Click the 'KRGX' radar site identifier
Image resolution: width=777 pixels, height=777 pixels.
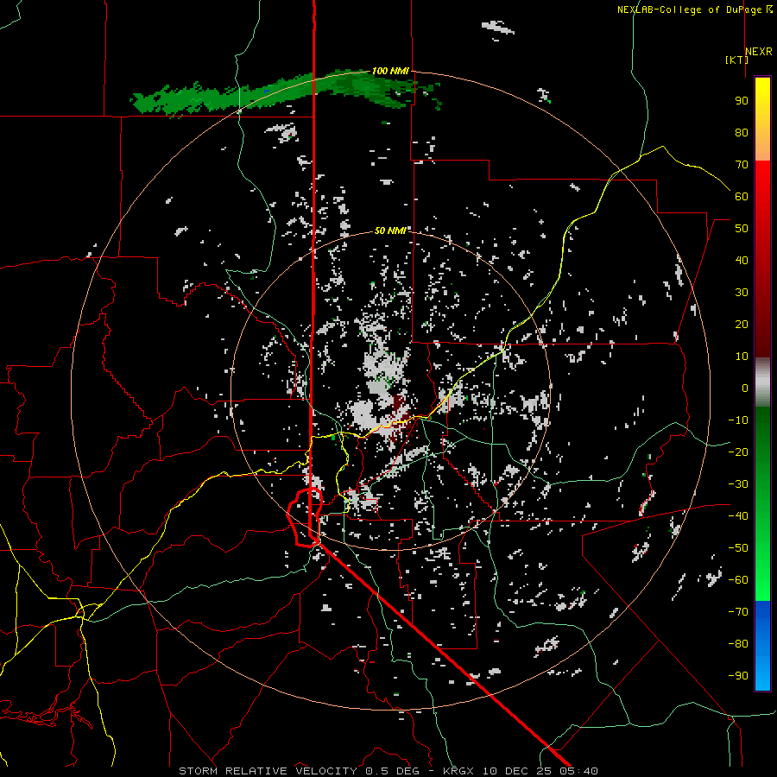point(459,771)
